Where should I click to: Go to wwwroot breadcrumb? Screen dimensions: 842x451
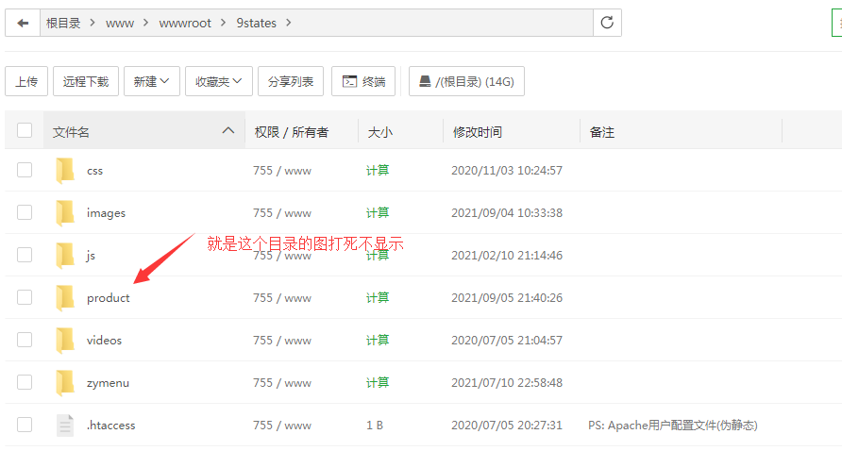tap(185, 23)
